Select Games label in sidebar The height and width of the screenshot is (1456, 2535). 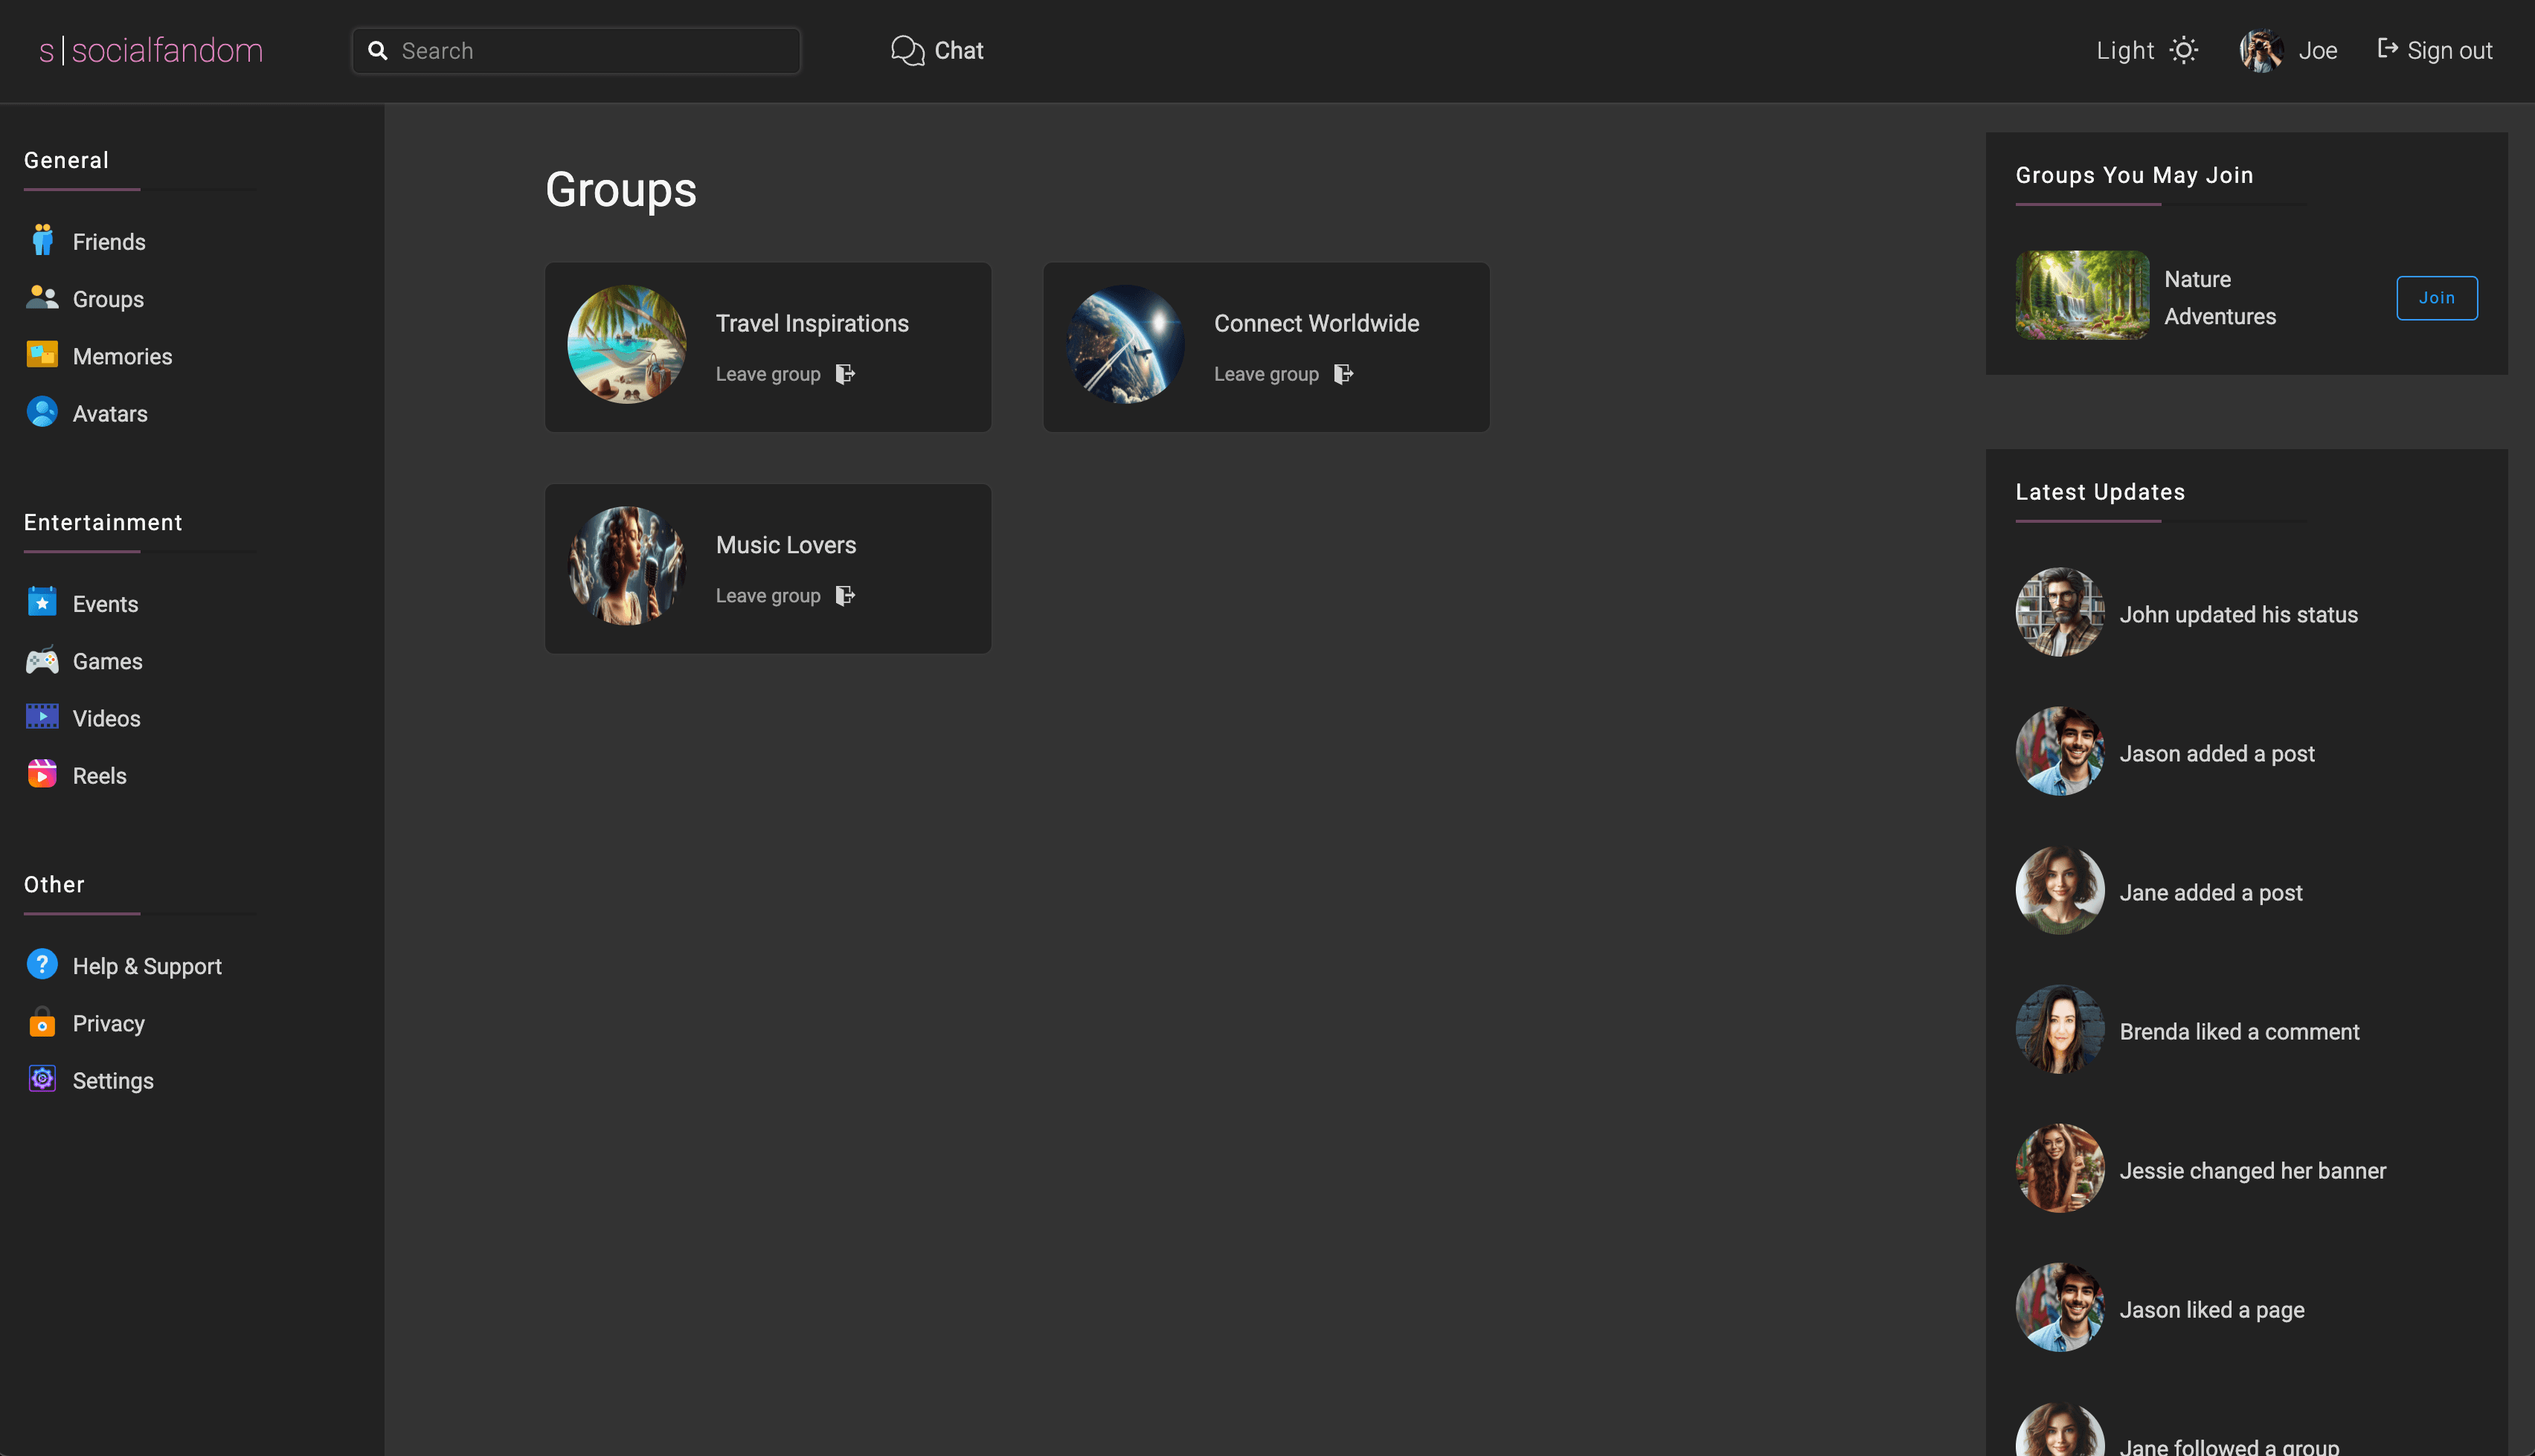pyautogui.click(x=107, y=661)
